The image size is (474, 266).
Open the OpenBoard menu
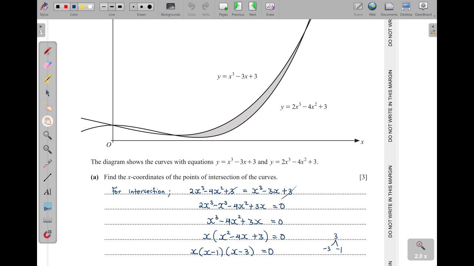pyautogui.click(x=423, y=9)
